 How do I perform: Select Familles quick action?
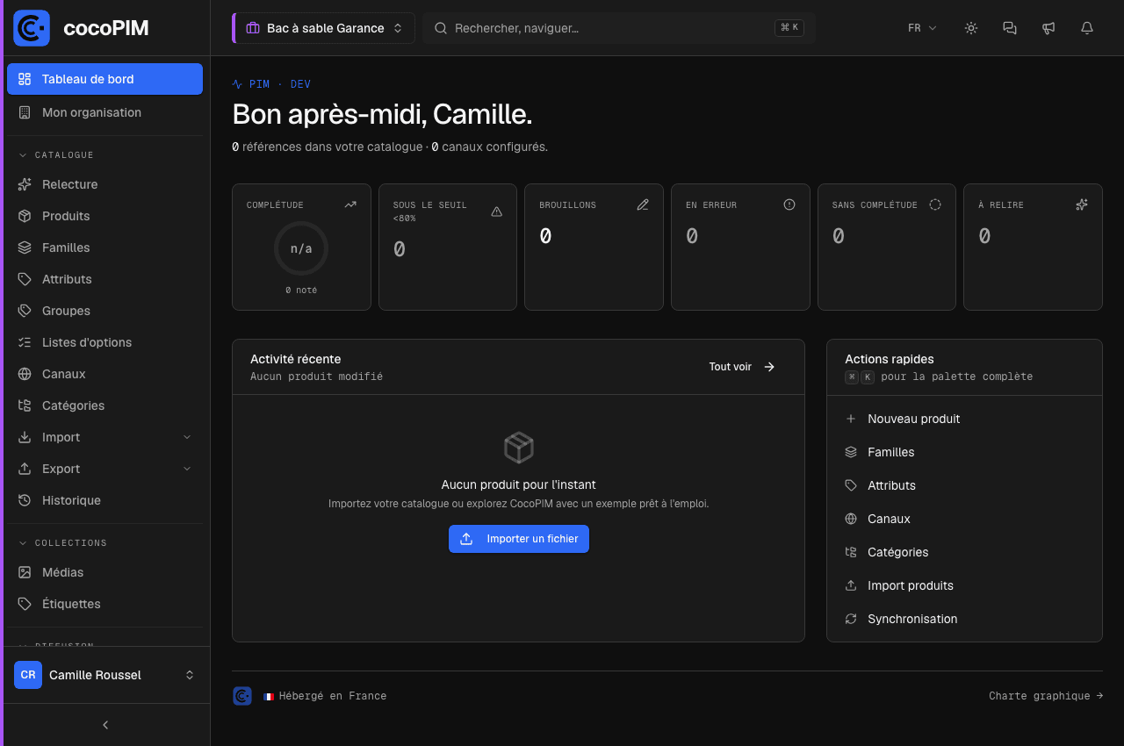[964, 452]
